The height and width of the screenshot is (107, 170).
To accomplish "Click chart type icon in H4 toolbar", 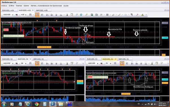I will pyautogui.click(x=30, y=63).
